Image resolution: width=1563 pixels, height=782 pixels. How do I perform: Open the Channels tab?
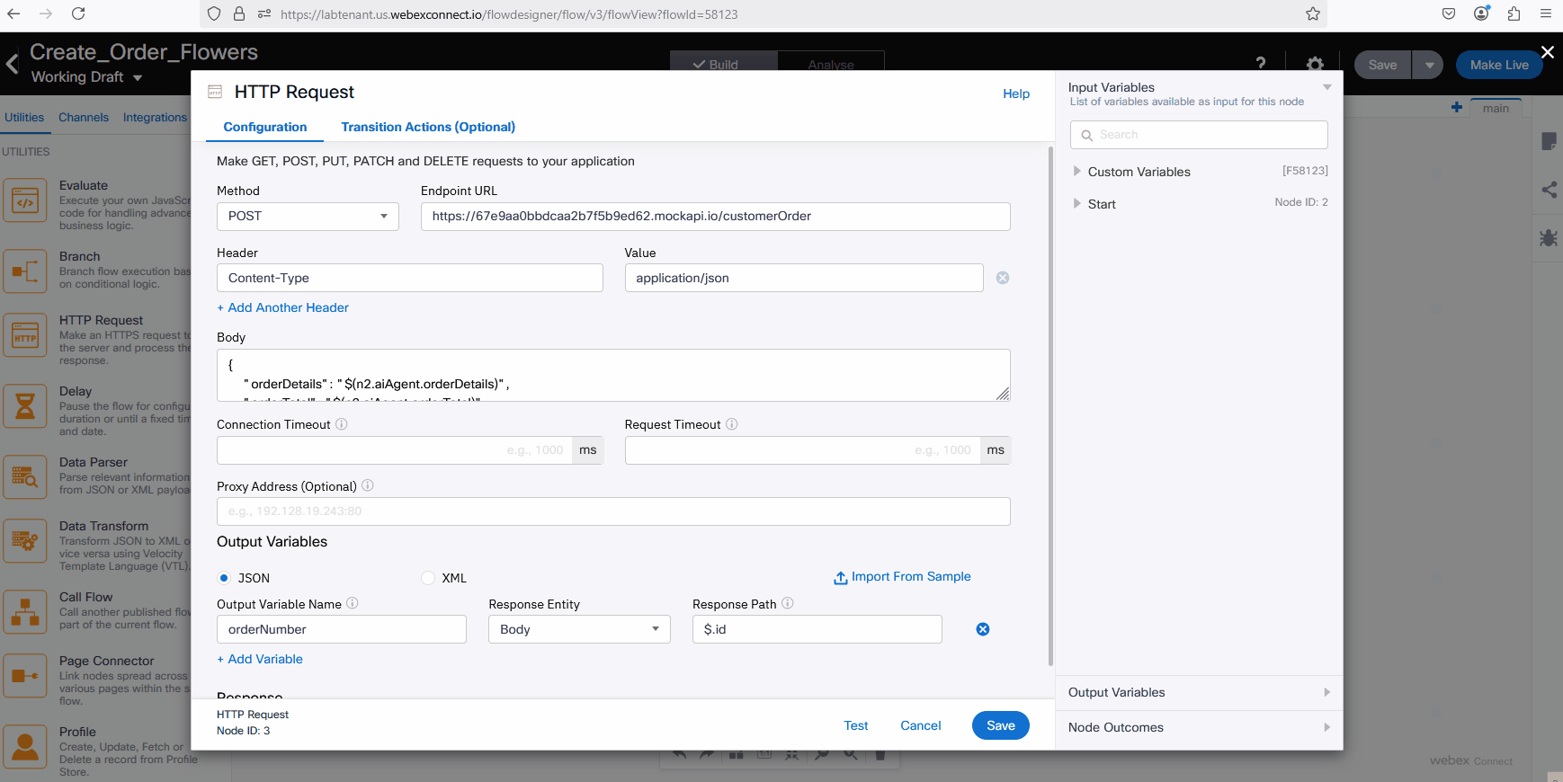tap(84, 118)
